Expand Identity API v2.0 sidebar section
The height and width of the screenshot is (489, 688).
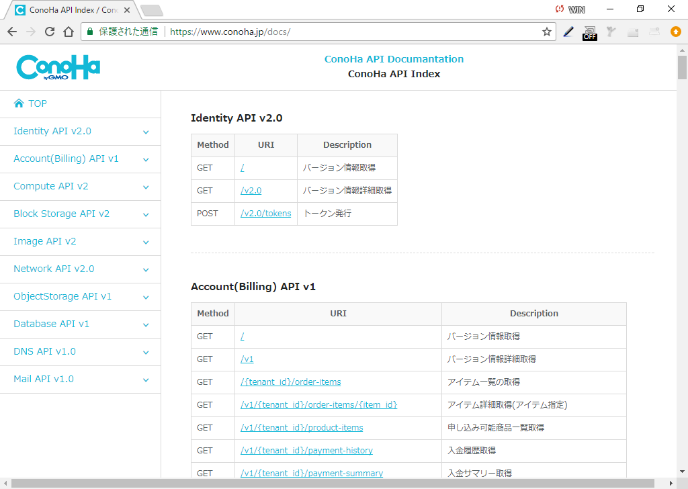click(81, 132)
